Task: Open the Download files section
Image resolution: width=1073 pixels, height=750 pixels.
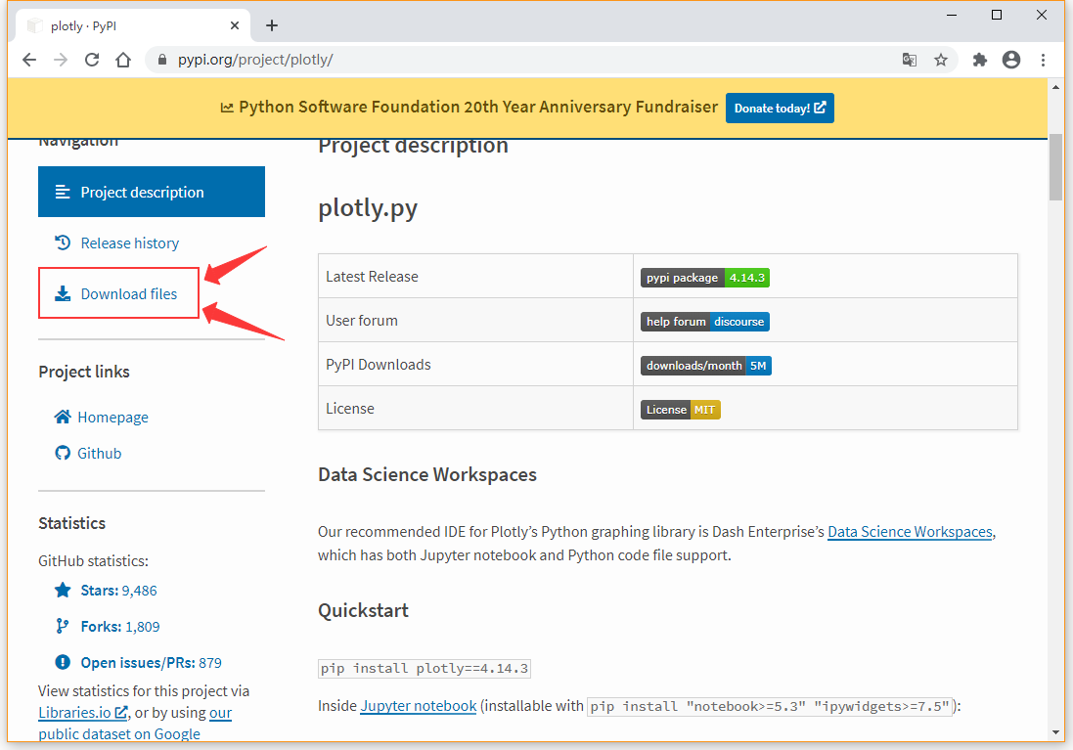Action: [128, 293]
